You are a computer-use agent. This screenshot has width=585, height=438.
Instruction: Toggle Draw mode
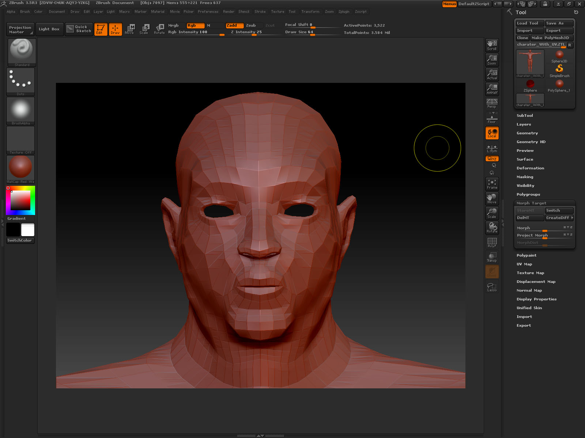point(115,29)
